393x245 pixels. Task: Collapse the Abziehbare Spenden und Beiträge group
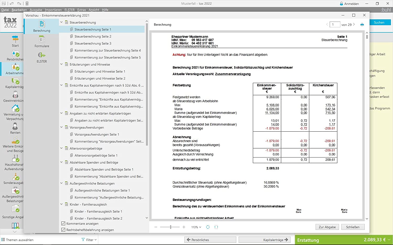[61, 162]
